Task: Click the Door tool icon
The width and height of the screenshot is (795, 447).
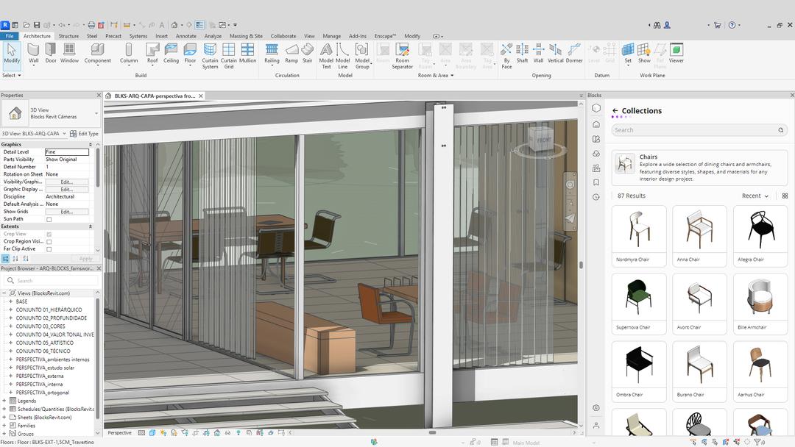Action: point(51,53)
